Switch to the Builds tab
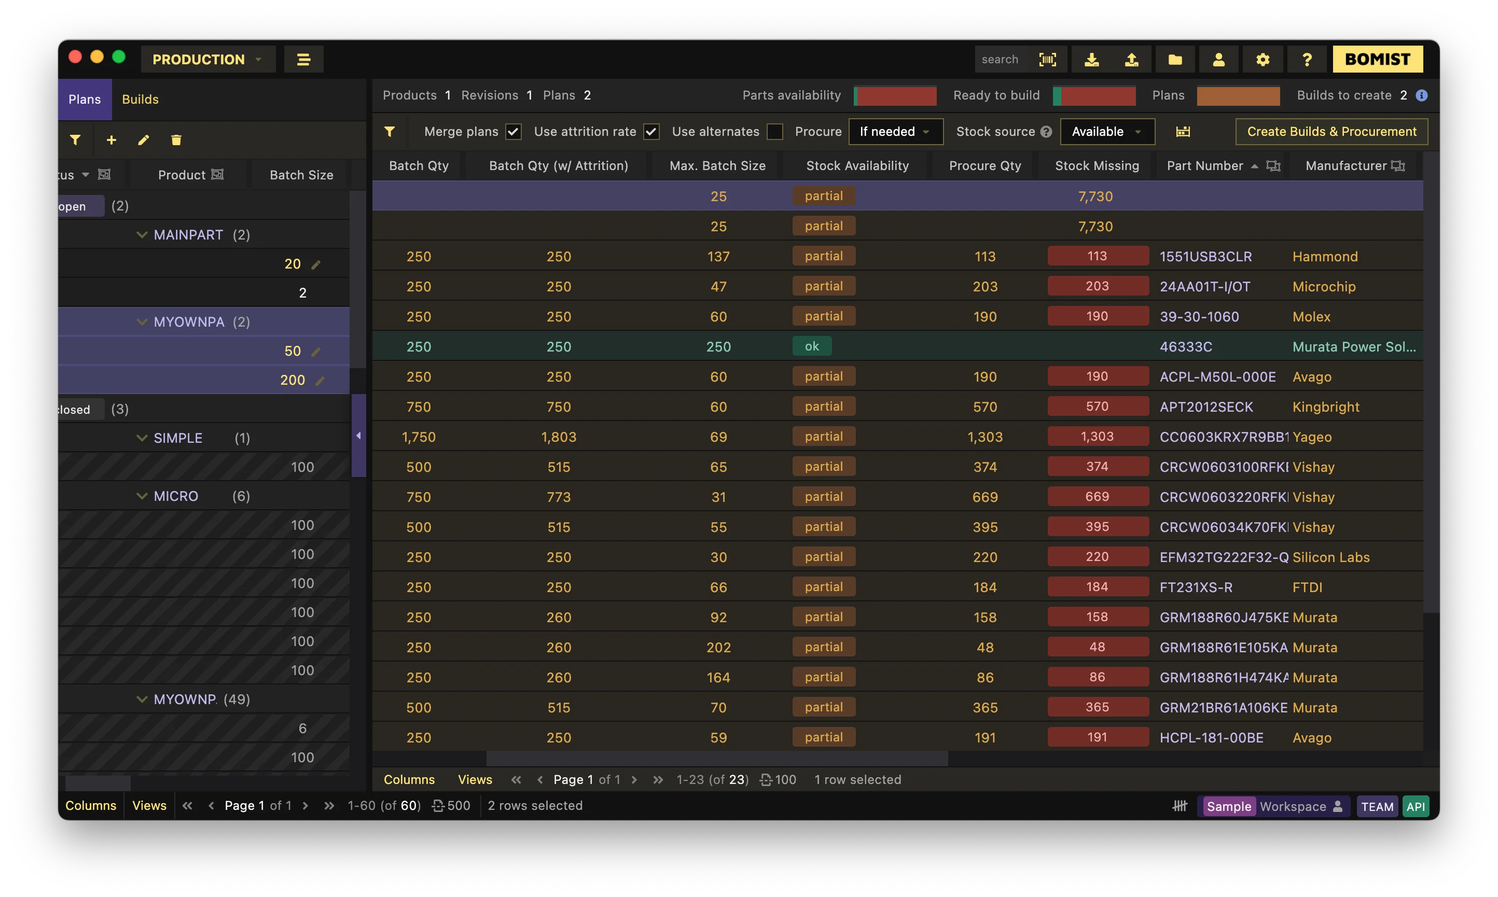1498x897 pixels. coord(140,99)
